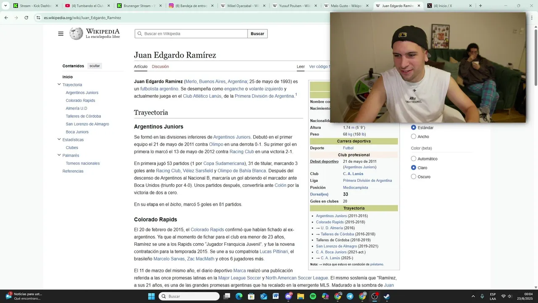Screen dimensions: 538x303
Task: Jump to Boca Juniors in contents
Action: [77, 132]
